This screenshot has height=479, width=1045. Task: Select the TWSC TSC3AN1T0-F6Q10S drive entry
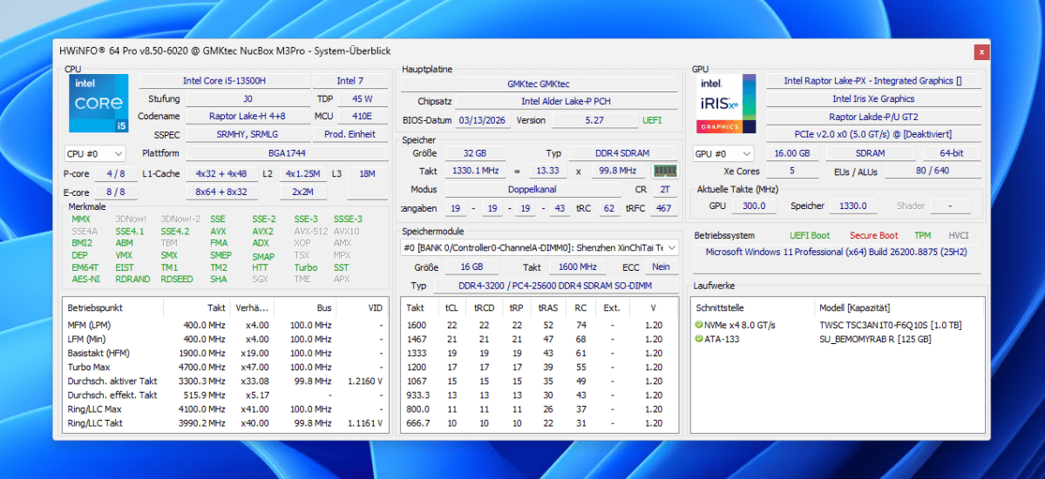890,325
